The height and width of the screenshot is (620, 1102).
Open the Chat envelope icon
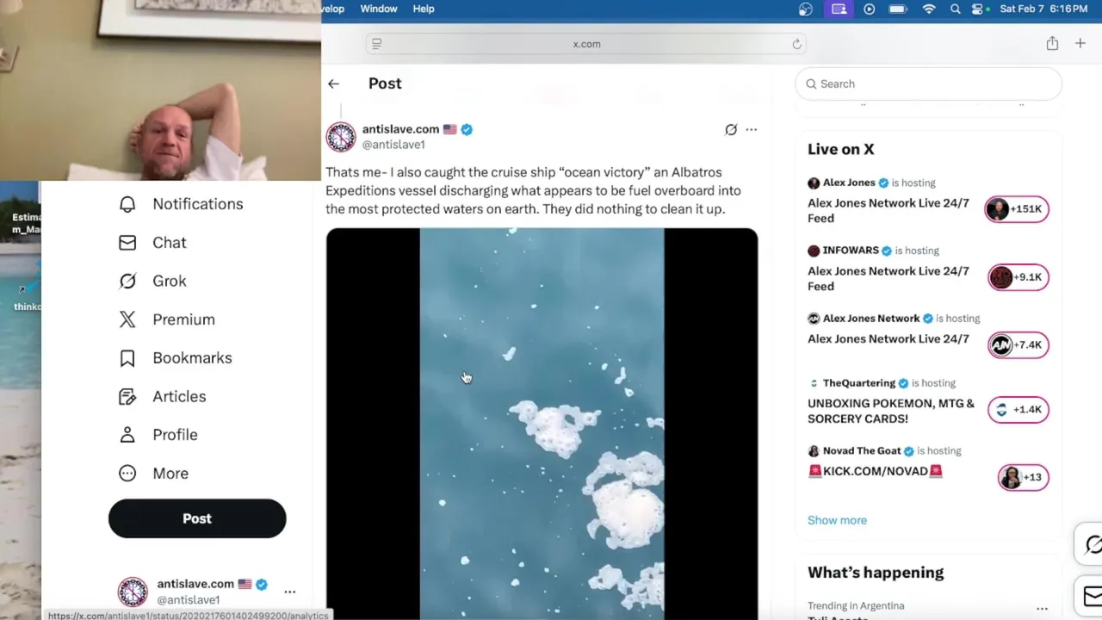(x=127, y=243)
